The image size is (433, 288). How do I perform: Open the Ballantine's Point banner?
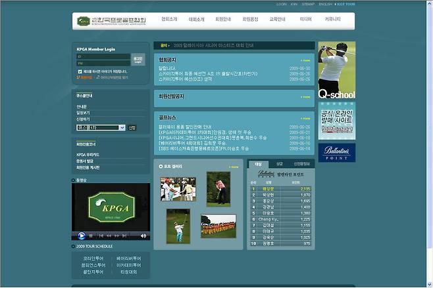336,152
